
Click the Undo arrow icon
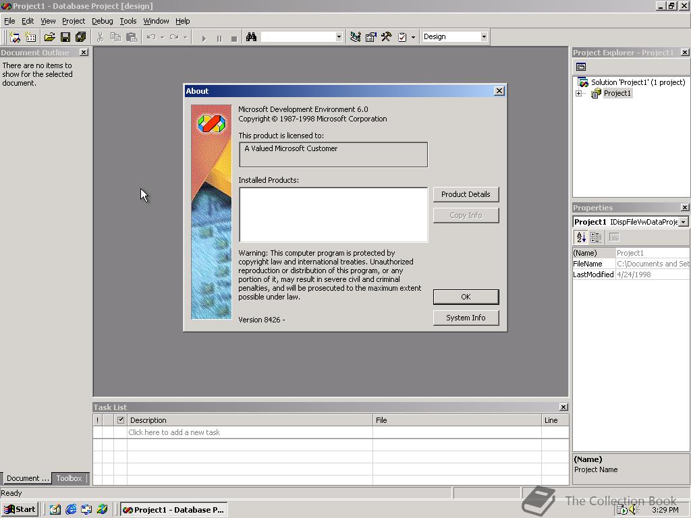[151, 37]
